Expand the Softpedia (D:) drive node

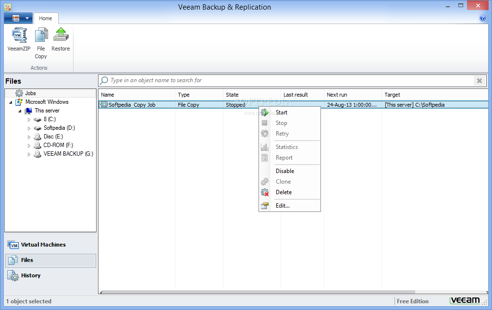coord(29,128)
